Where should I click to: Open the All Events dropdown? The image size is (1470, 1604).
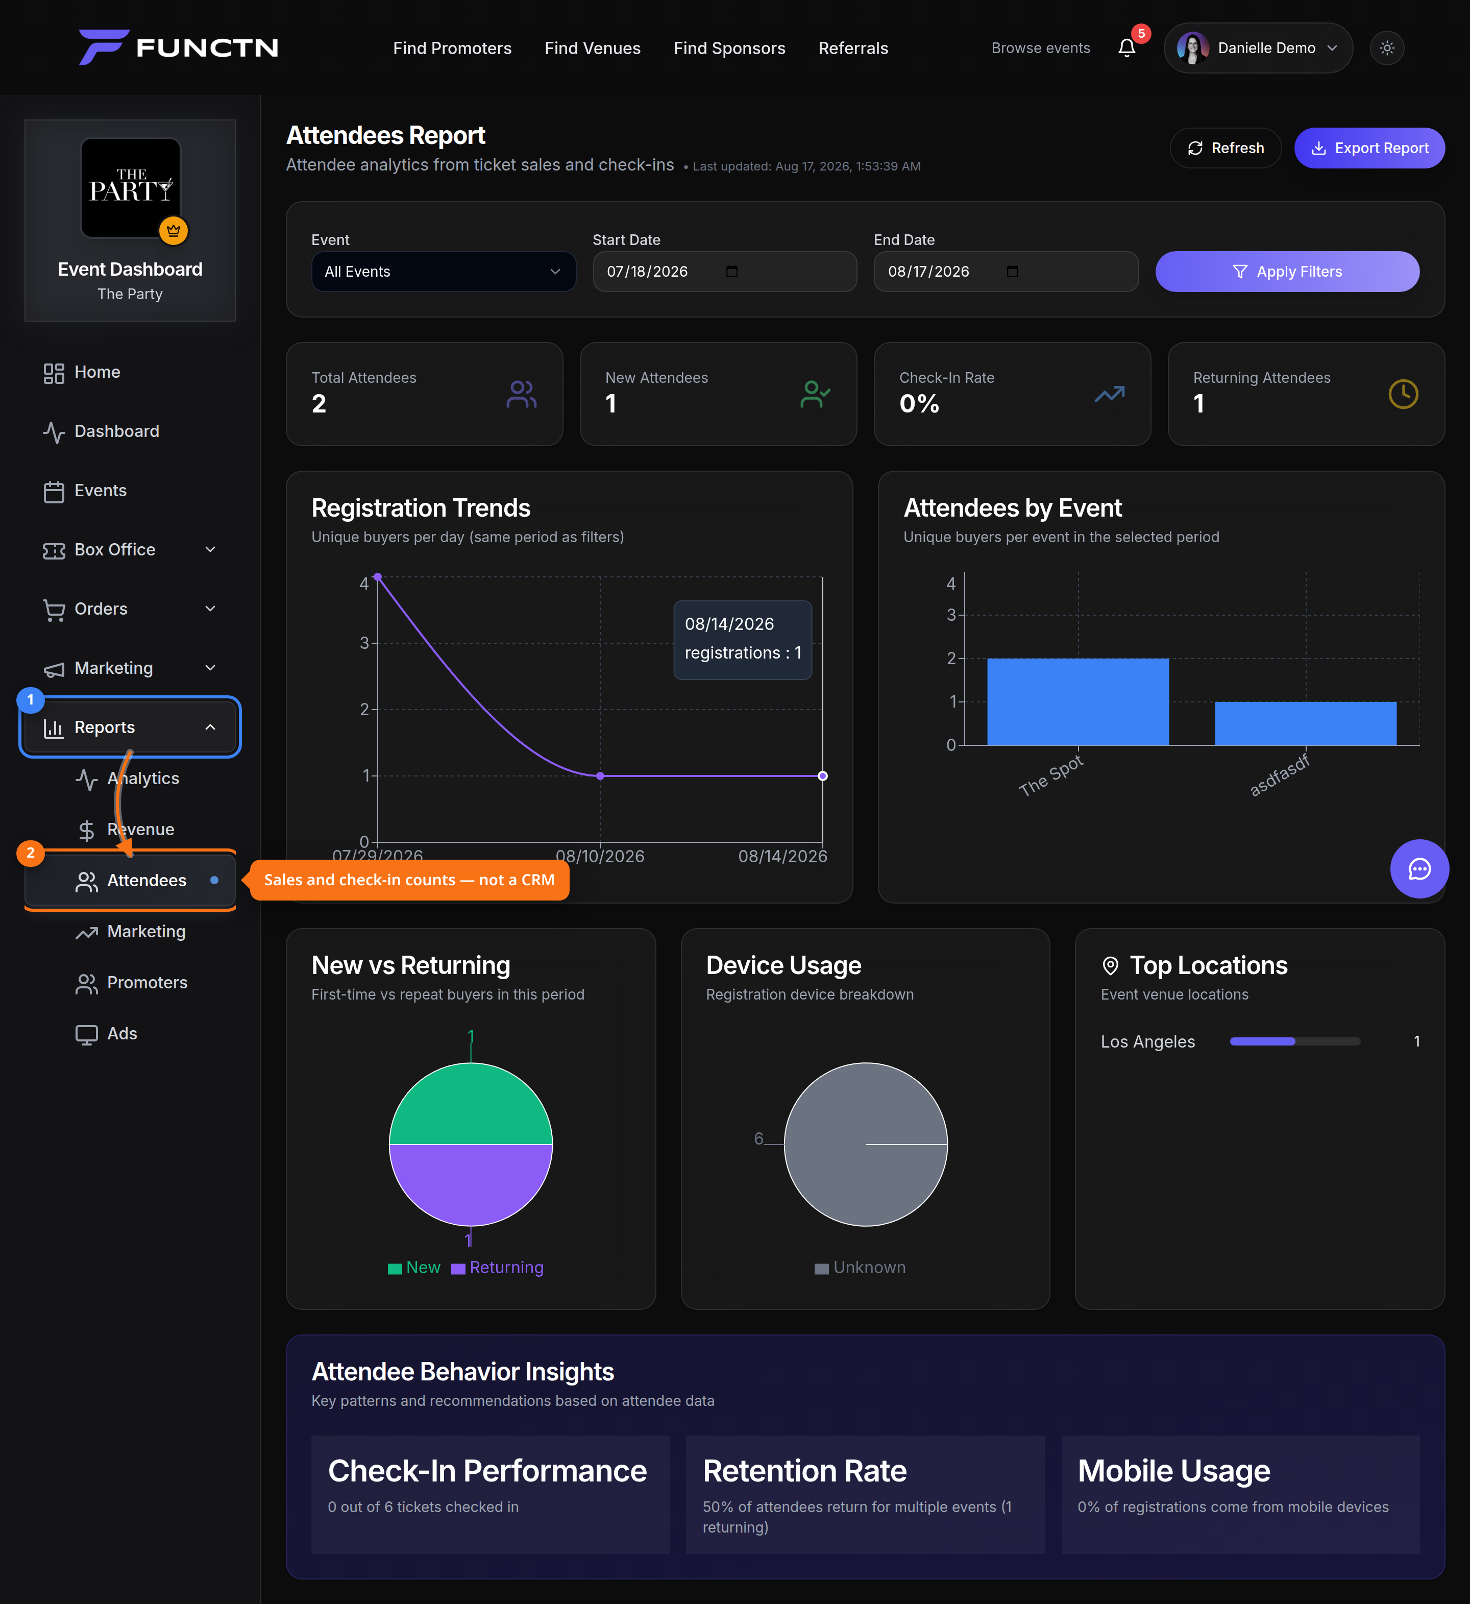tap(443, 271)
